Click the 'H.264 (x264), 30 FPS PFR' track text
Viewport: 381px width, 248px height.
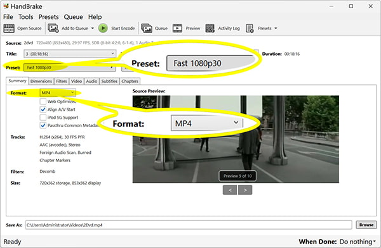[62, 137]
